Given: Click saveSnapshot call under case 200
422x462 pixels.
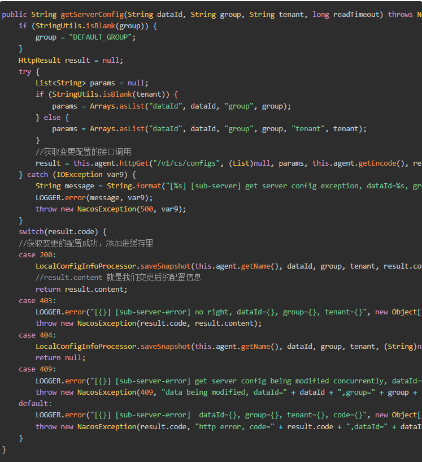Looking at the screenshot, I should pyautogui.click(x=166, y=266).
